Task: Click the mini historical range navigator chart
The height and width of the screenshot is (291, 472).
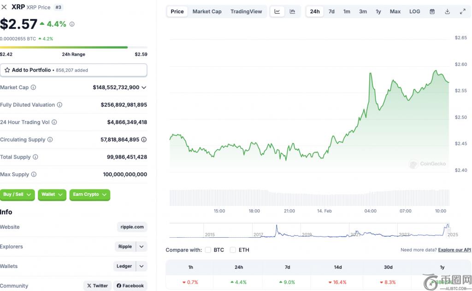Action: 309,231
